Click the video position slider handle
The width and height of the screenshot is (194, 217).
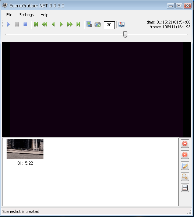pos(125,34)
